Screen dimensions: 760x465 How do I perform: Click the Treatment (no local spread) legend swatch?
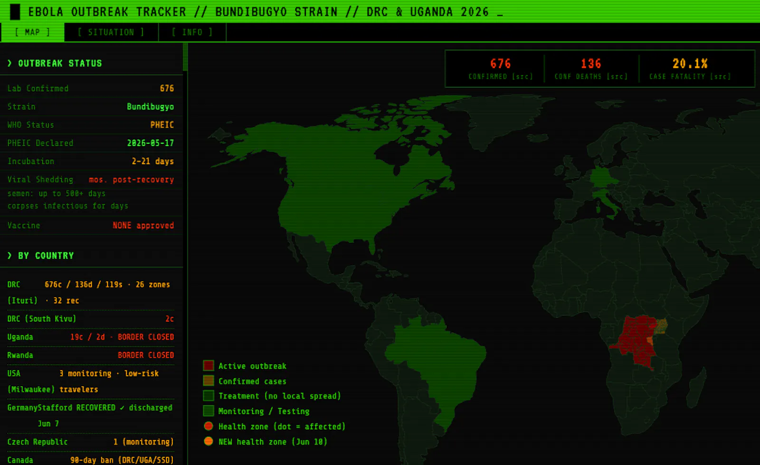(209, 396)
